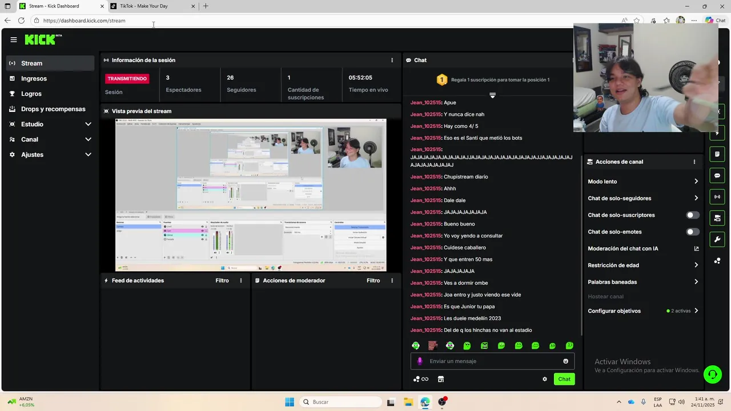Open Configurar objetivos settings
Viewport: 731px width, 411px height.
point(643,311)
